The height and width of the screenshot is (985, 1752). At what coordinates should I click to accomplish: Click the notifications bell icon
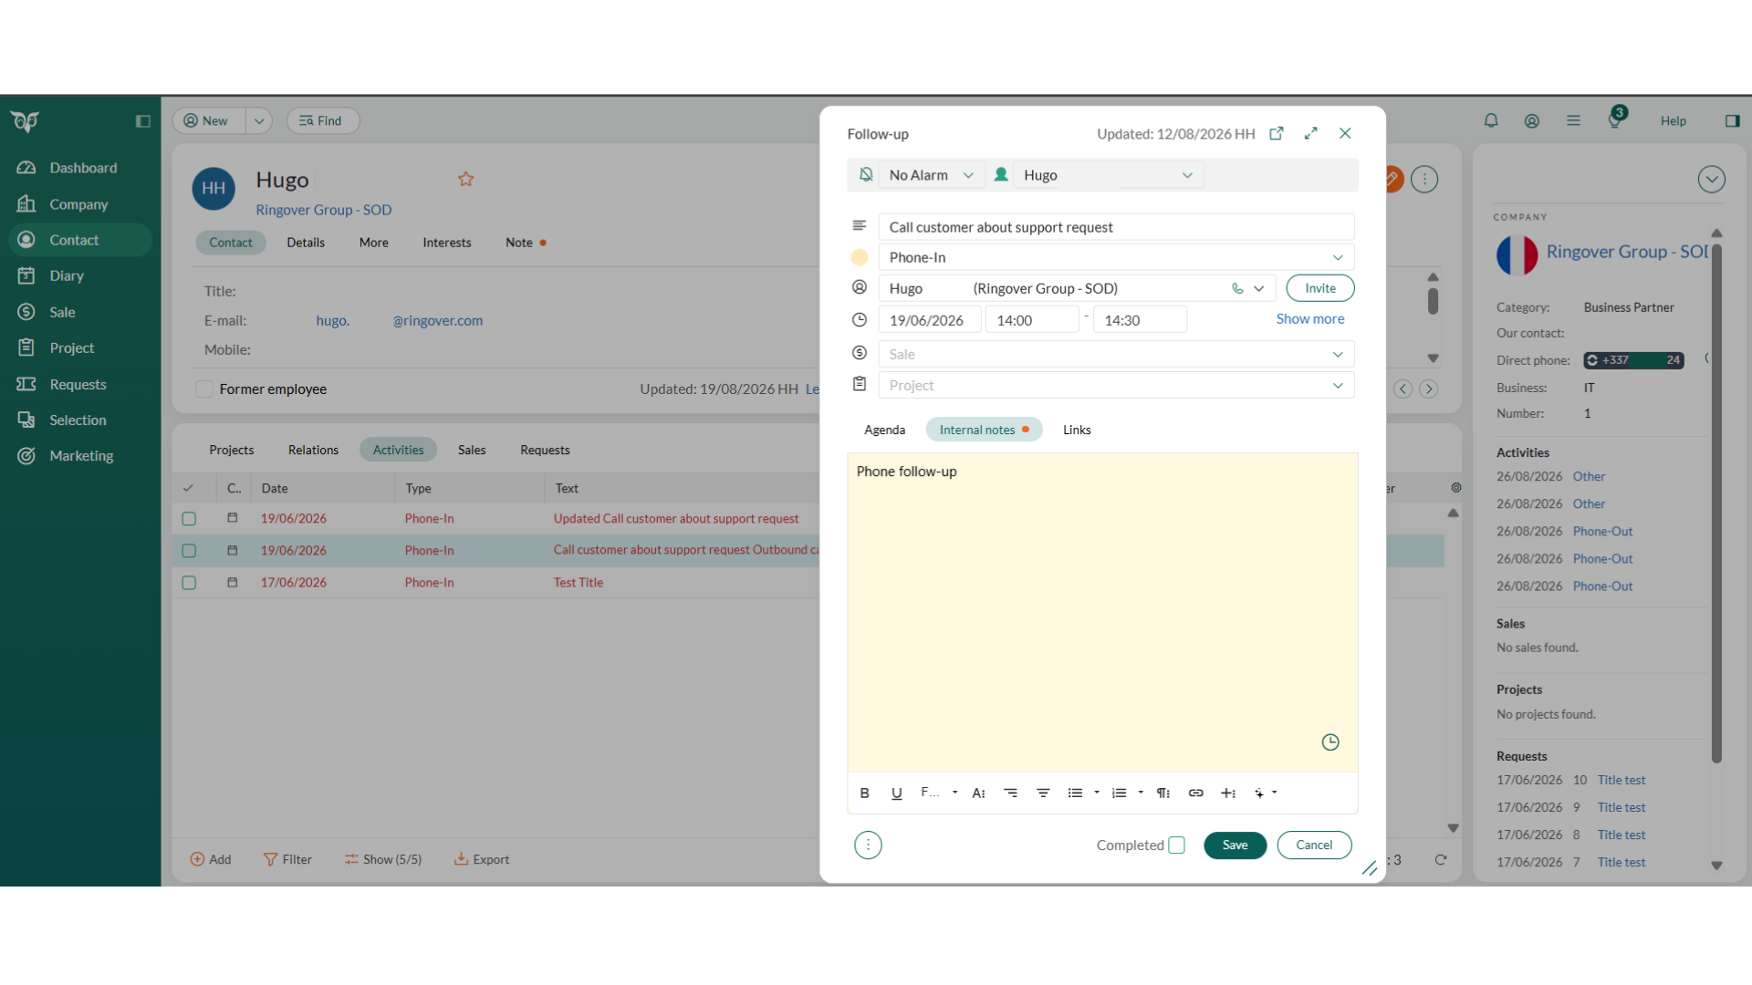coord(1491,120)
